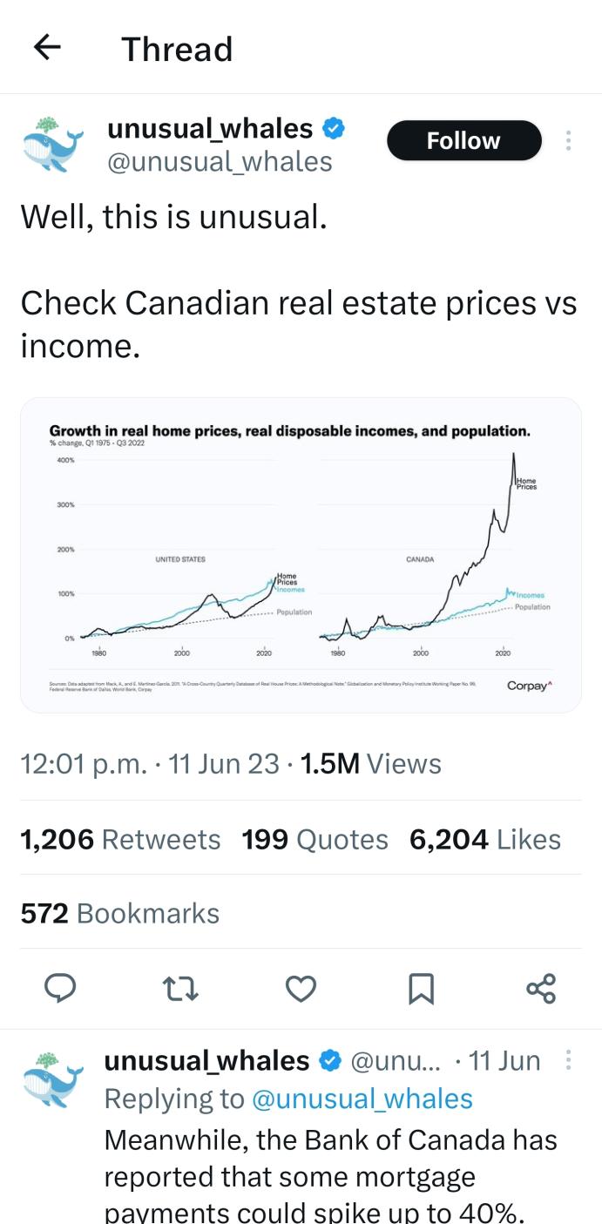Go back using the arrow icon
Viewport: 602px width, 1224px height.
pos(47,48)
